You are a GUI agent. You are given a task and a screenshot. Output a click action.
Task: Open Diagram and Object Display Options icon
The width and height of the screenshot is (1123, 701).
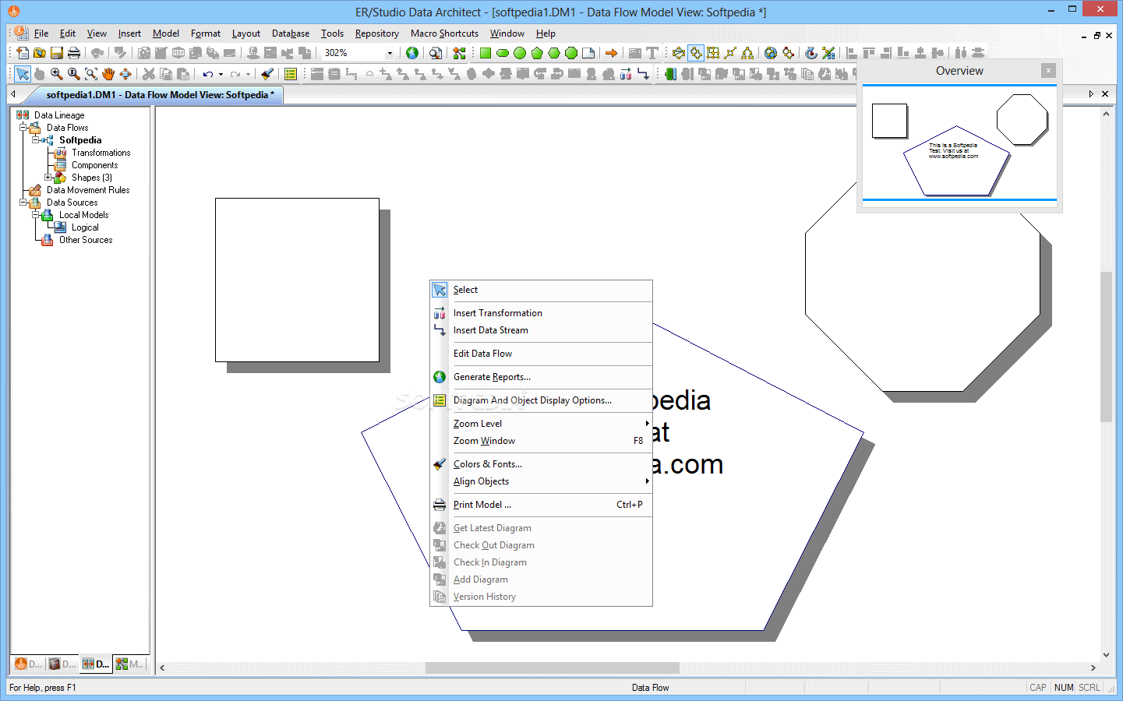coord(291,74)
